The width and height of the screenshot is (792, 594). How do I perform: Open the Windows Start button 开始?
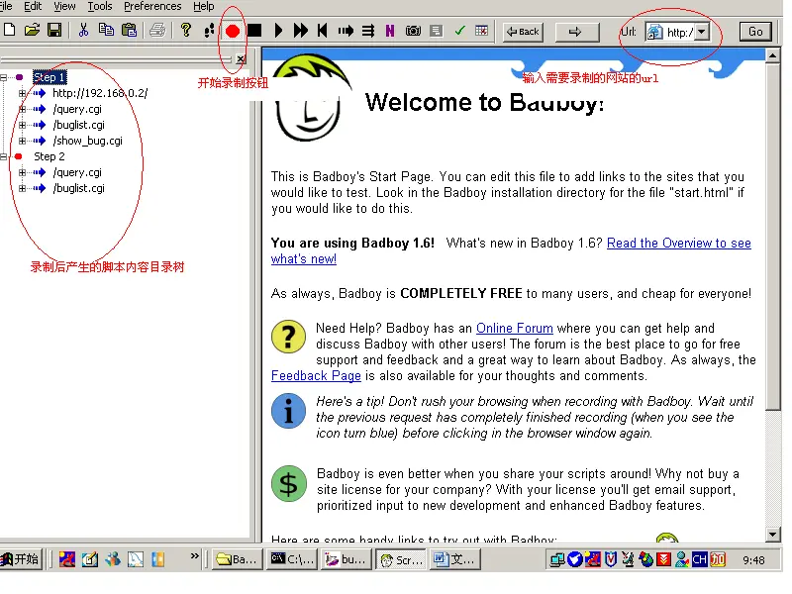pyautogui.click(x=21, y=559)
